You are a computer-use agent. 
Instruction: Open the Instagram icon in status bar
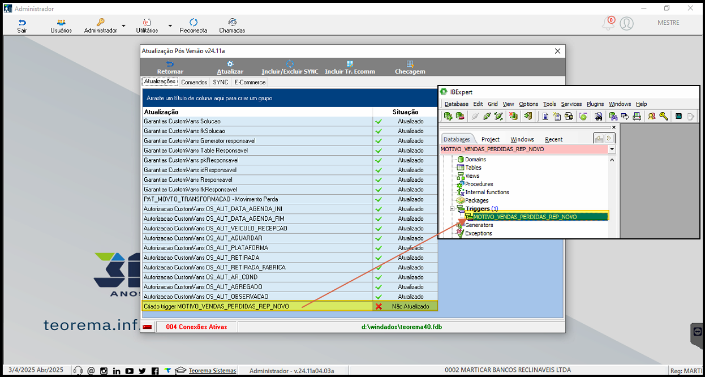point(104,371)
